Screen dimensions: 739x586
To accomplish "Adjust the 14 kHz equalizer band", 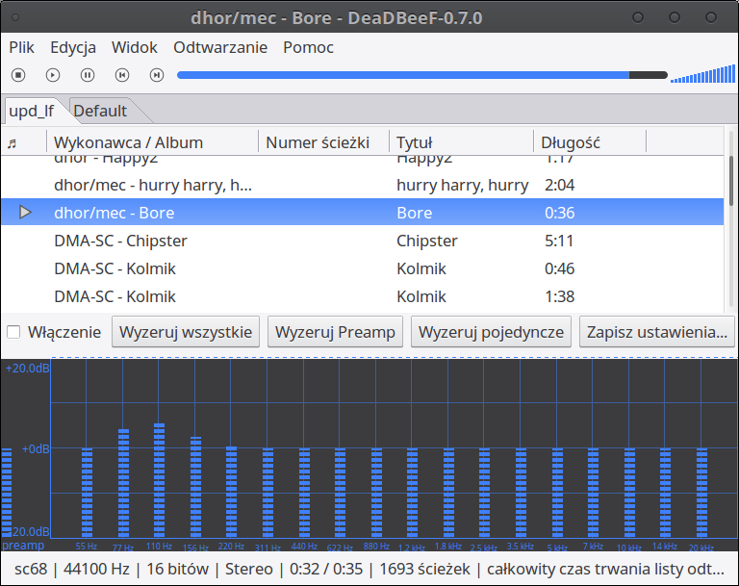I will [665, 493].
